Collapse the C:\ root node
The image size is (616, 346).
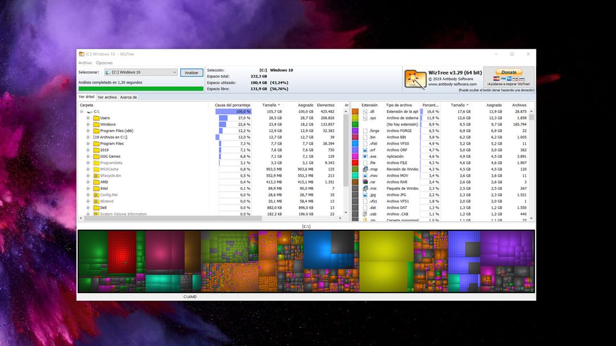(80, 111)
